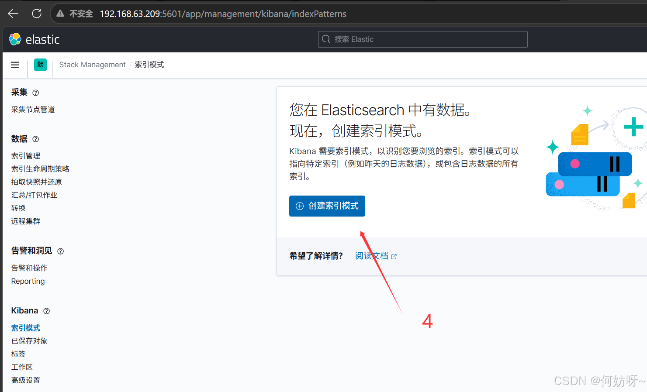Open 转换 in the sidebar

point(18,208)
